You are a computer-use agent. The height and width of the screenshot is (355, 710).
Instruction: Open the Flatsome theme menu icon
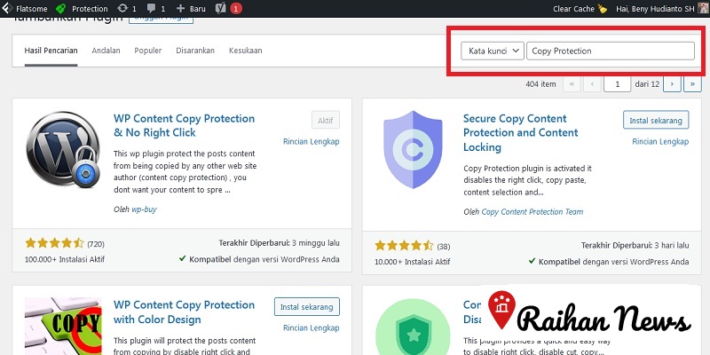point(7,8)
